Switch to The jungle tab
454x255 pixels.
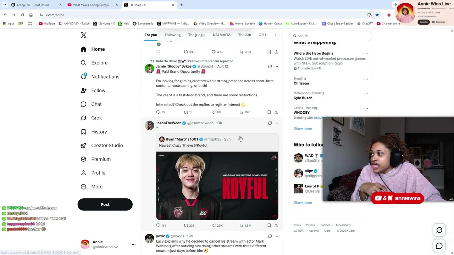coord(197,35)
